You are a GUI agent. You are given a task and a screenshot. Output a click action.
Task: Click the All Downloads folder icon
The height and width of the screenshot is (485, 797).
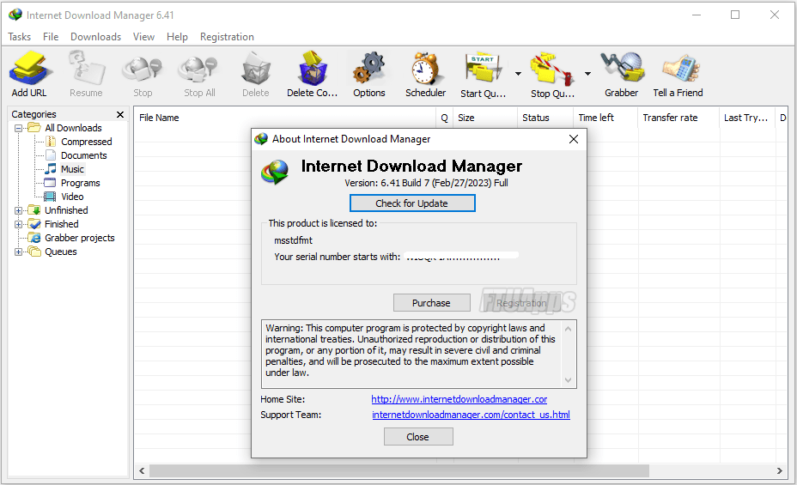point(34,127)
